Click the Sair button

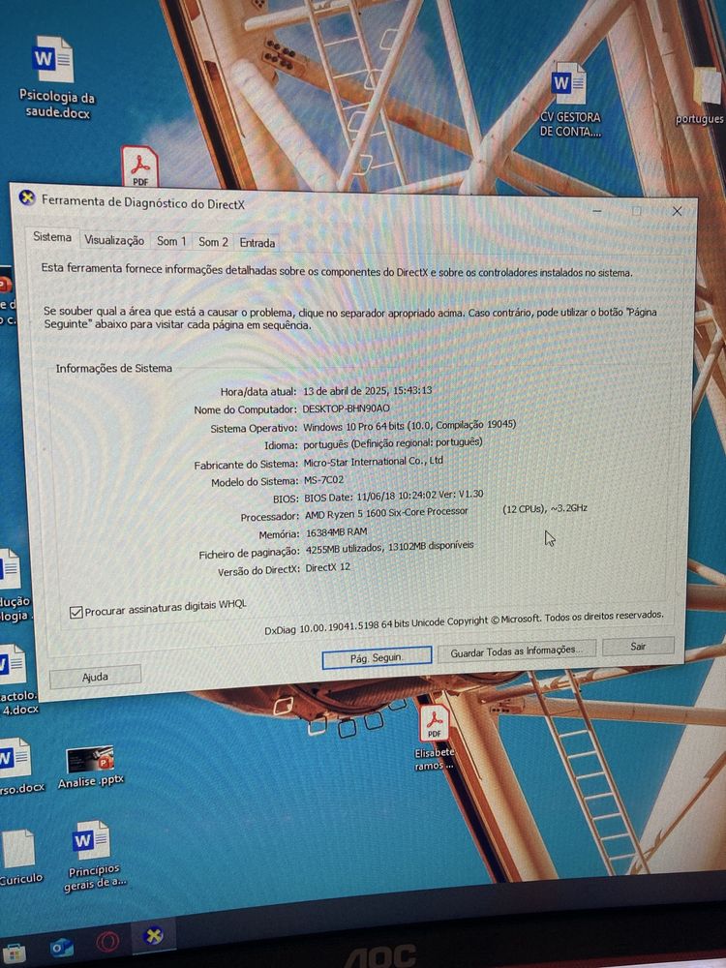(x=638, y=647)
